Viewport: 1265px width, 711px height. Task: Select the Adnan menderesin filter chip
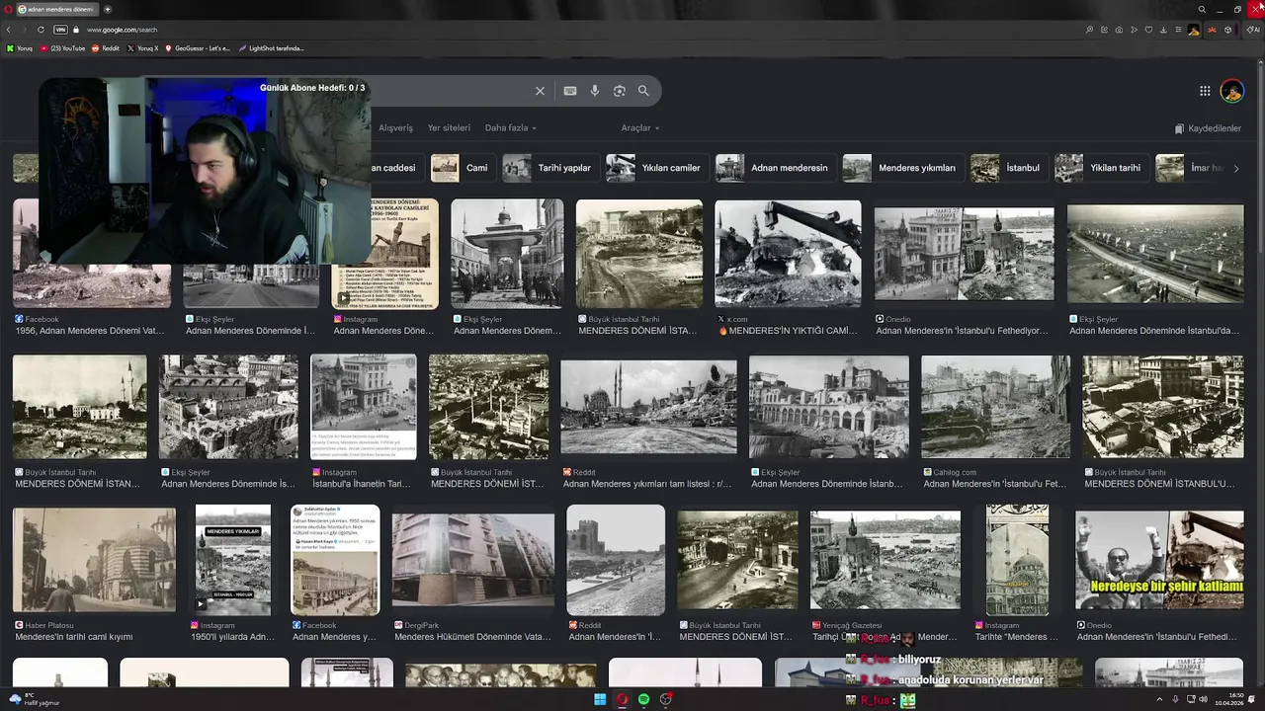[x=774, y=168]
